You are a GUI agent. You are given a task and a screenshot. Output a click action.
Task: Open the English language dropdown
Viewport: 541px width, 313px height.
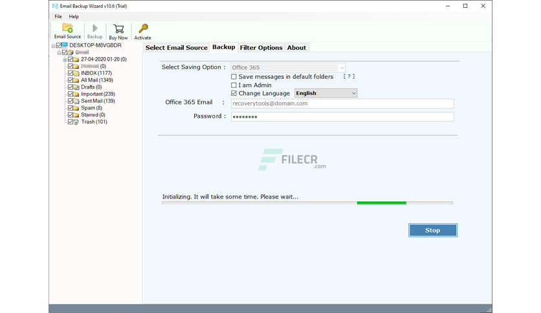coord(326,93)
